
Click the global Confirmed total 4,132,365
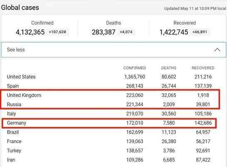pyautogui.click(x=30, y=32)
